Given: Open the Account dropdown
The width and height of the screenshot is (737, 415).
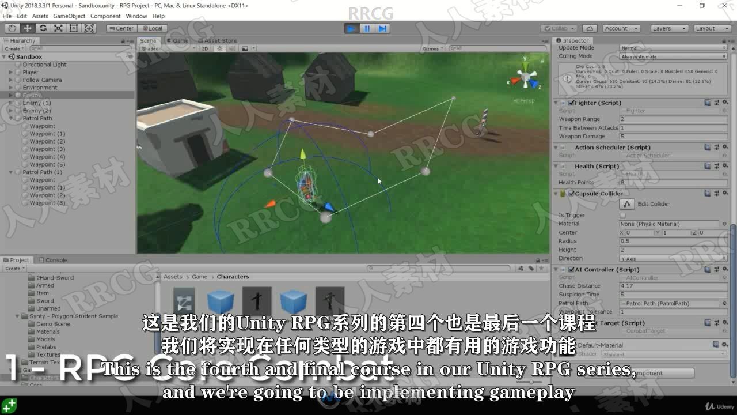Looking at the screenshot, I should click(x=621, y=28).
